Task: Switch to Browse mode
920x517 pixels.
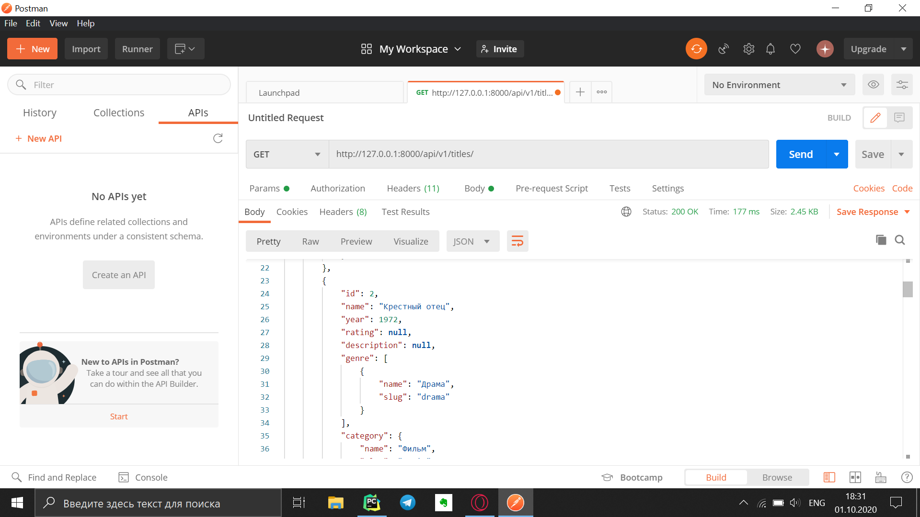Action: coord(777,477)
